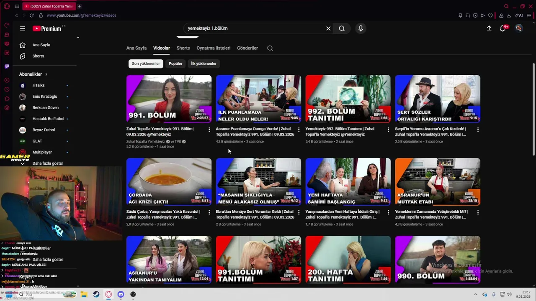Screen dimensions: 536x301
Task: Open the upload/create icon in the header
Action: pos(489,28)
